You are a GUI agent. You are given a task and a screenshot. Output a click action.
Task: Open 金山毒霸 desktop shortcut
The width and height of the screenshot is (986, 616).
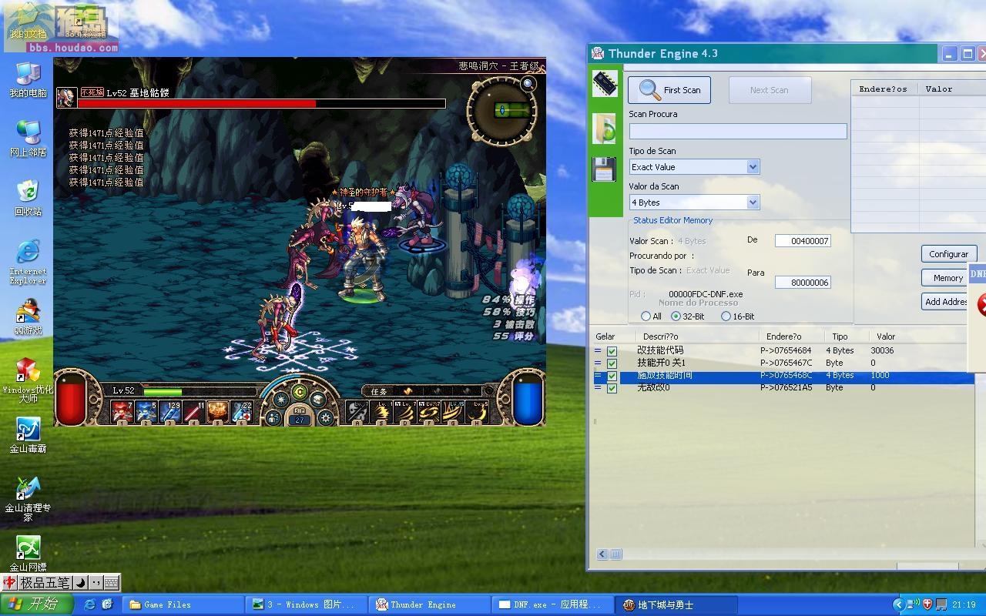pos(28,435)
